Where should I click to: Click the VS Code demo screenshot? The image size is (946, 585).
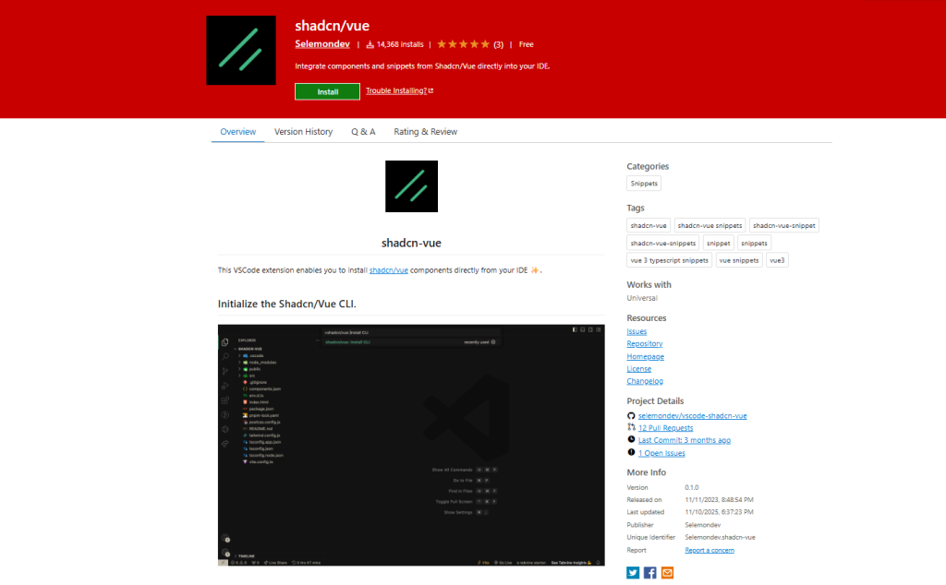[x=411, y=446]
